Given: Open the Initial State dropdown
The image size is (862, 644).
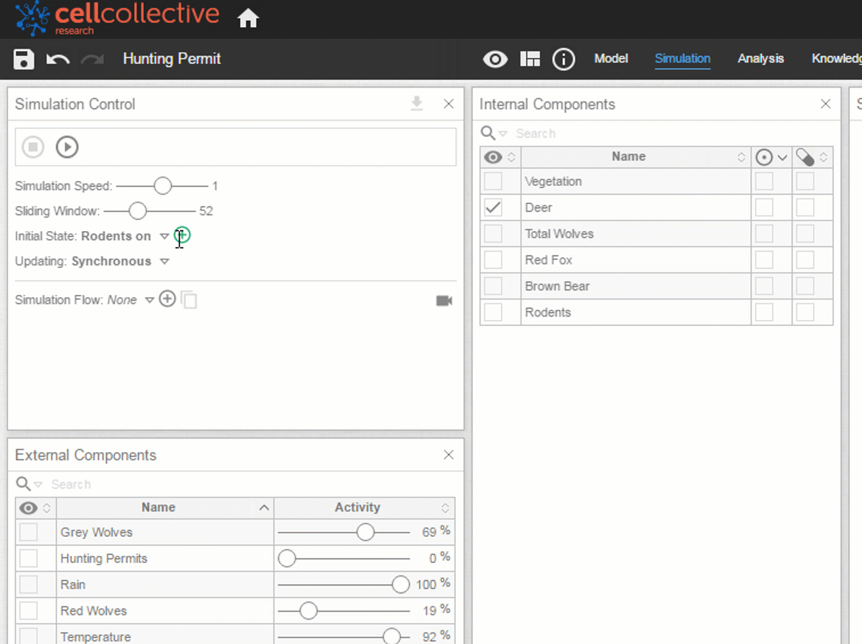Looking at the screenshot, I should coord(164,236).
